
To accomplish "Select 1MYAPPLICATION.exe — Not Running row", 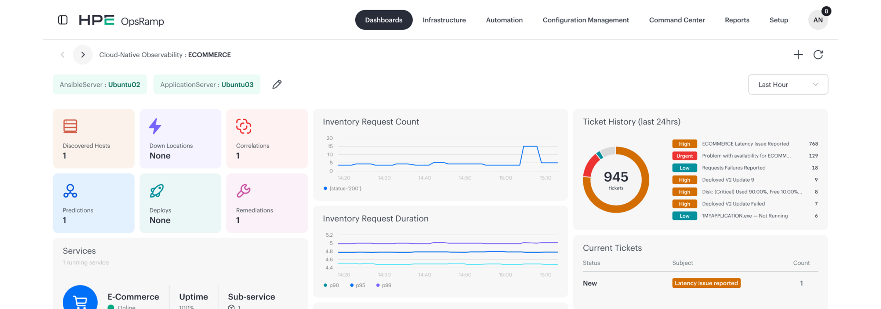I will [x=745, y=216].
